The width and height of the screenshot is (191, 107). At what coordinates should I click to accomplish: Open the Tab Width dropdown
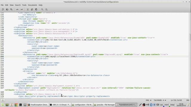tap(160, 100)
